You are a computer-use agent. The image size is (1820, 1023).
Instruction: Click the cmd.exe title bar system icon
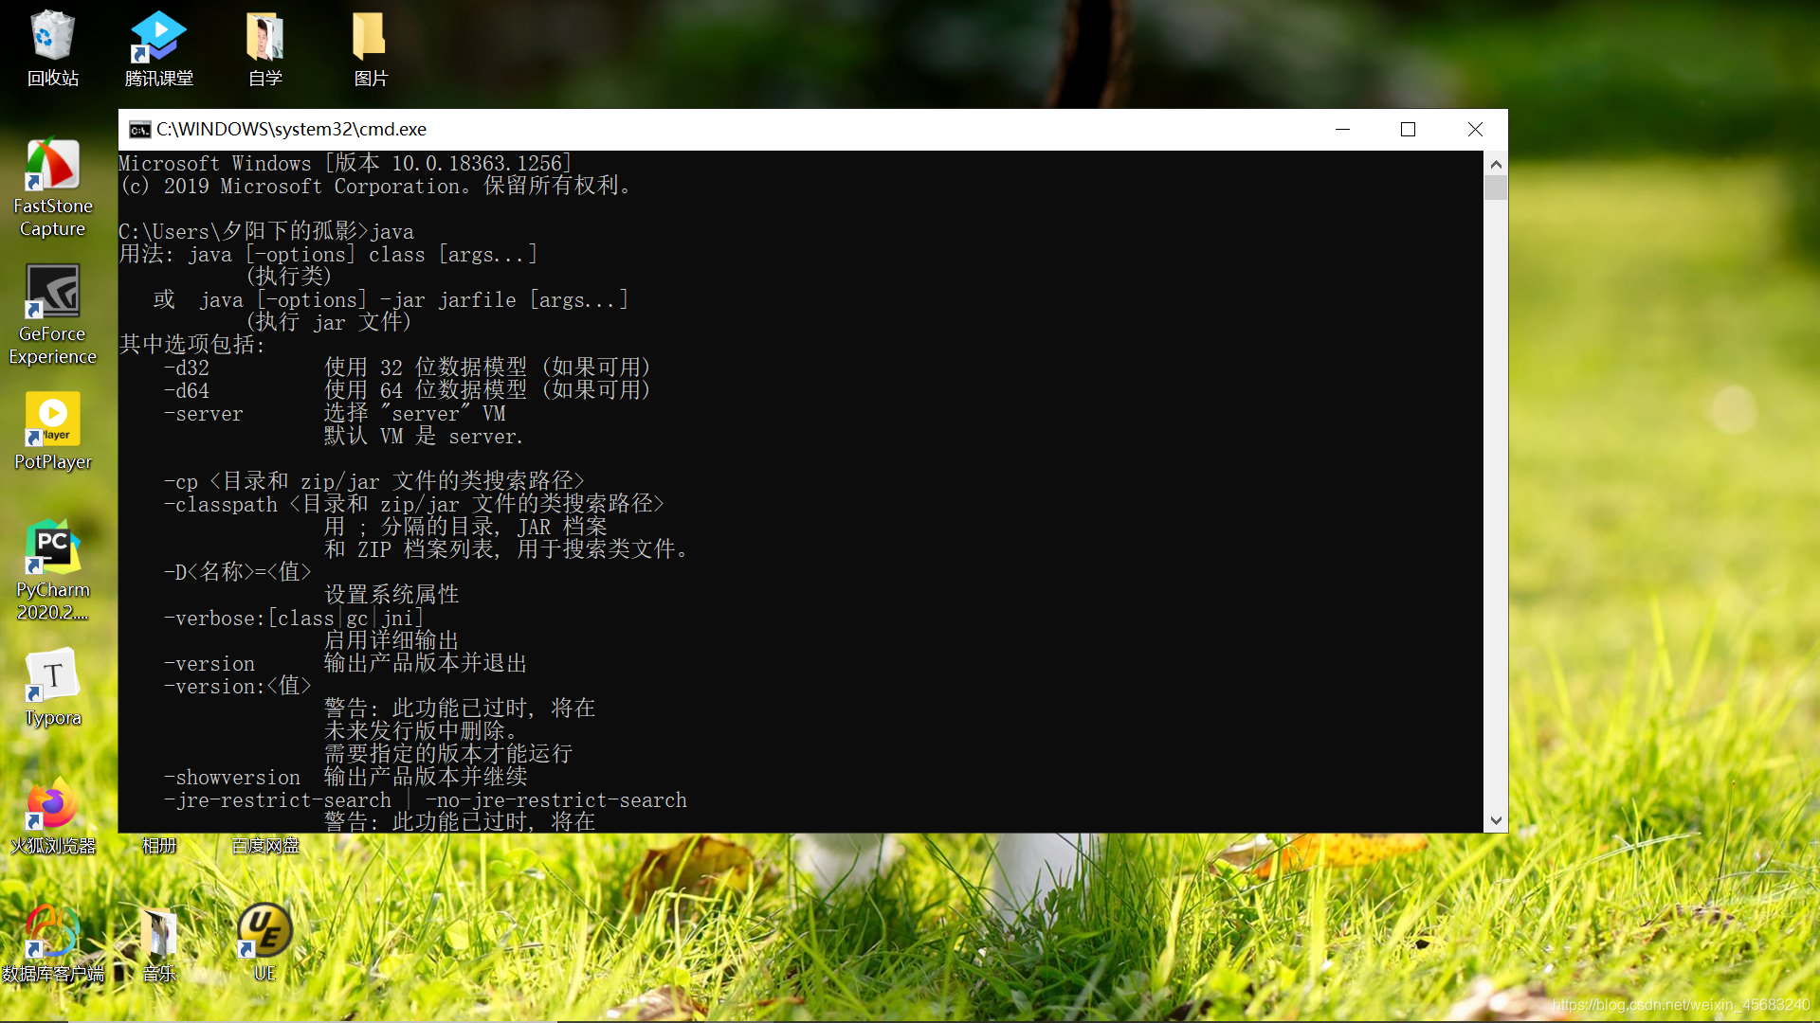[x=140, y=130]
